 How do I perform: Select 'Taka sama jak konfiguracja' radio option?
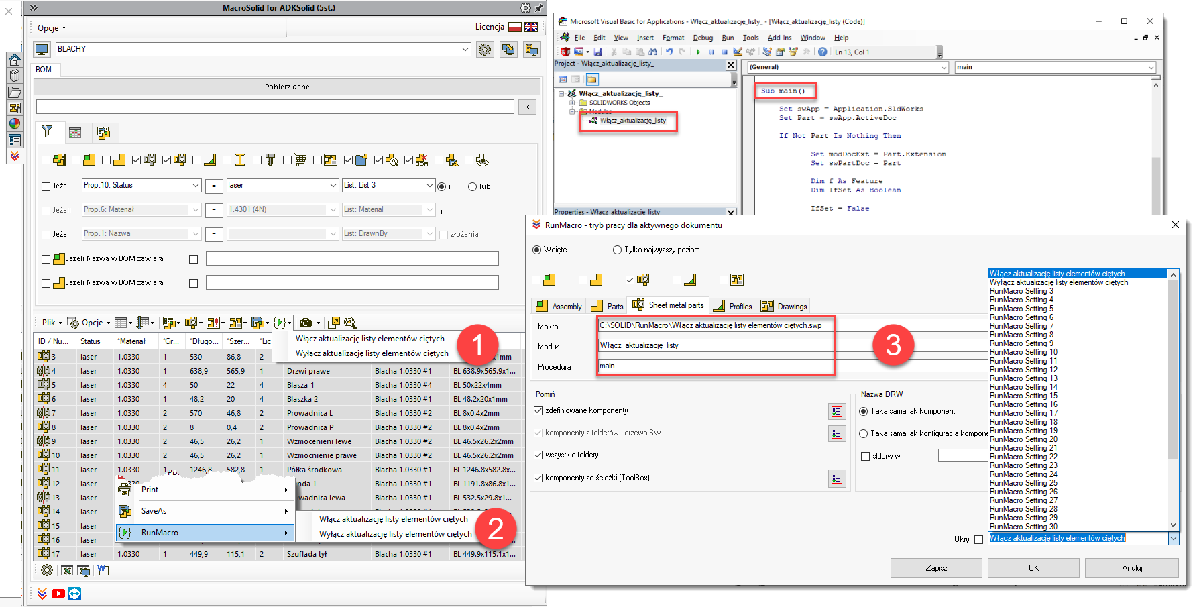point(864,433)
